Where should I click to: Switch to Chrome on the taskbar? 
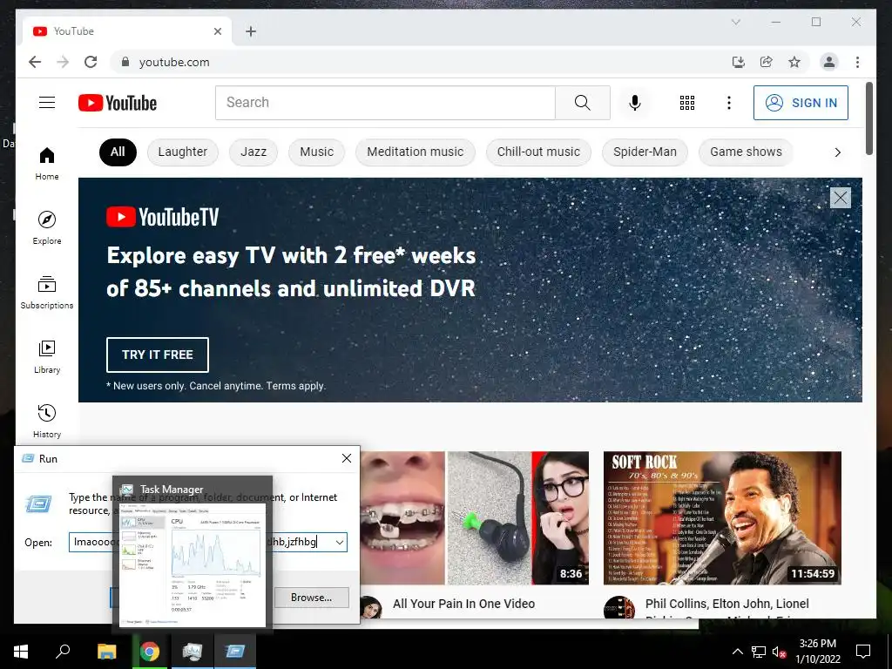click(x=150, y=651)
